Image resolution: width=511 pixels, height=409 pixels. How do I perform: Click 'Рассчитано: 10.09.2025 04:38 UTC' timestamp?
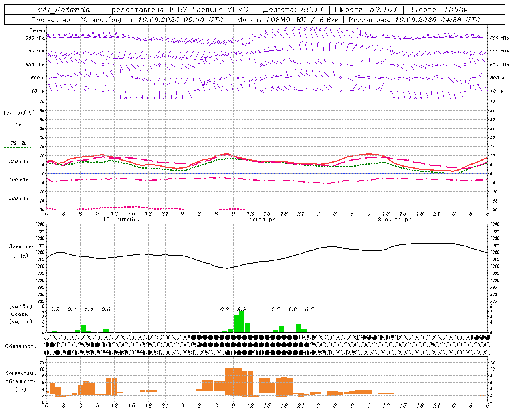pyautogui.click(x=414, y=20)
